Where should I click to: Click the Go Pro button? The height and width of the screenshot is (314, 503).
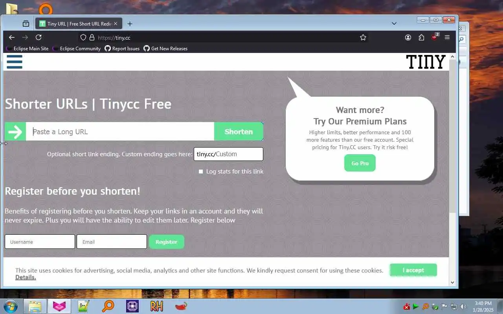pyautogui.click(x=360, y=163)
